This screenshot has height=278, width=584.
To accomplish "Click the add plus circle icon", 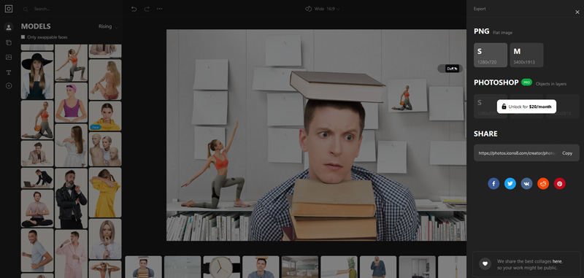I will [x=9, y=86].
